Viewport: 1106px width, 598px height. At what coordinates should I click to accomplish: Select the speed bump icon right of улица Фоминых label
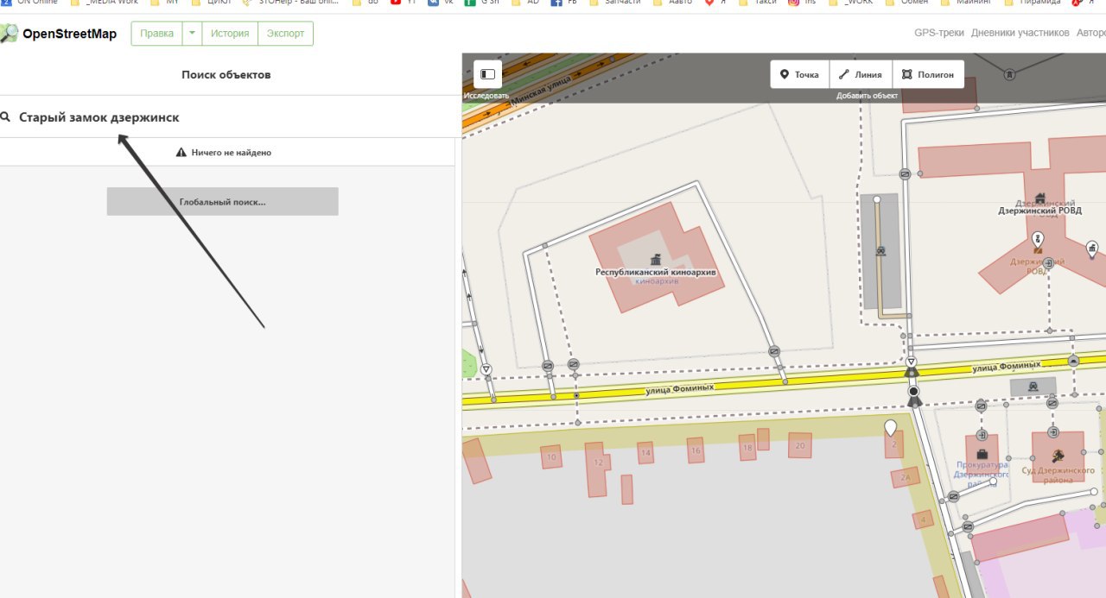(x=1073, y=362)
